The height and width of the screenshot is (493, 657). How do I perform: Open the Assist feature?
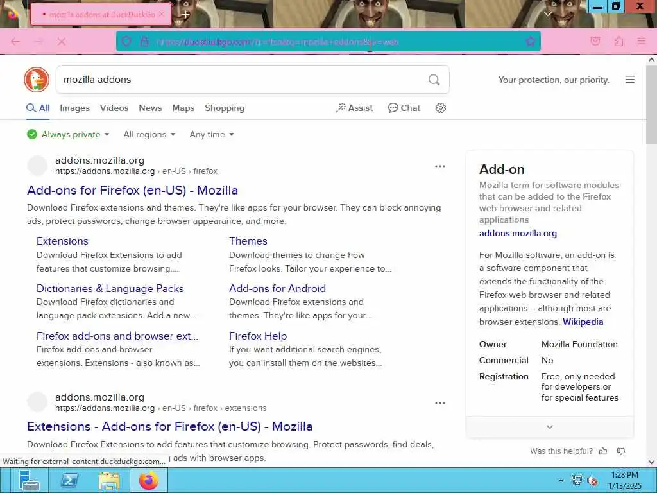click(x=354, y=108)
